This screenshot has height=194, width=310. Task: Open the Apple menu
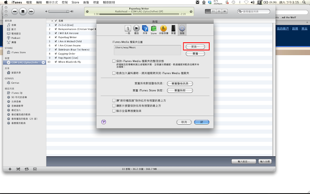6,2
